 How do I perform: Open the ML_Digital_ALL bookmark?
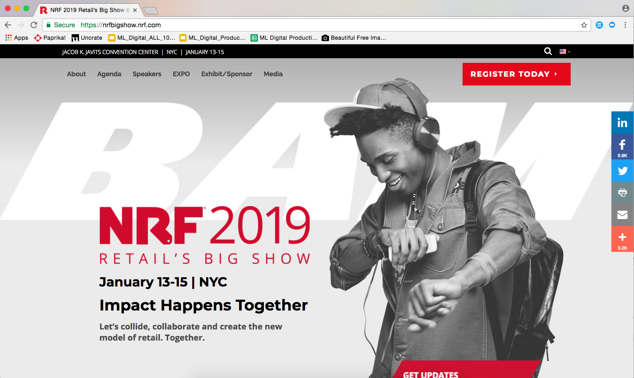point(141,38)
